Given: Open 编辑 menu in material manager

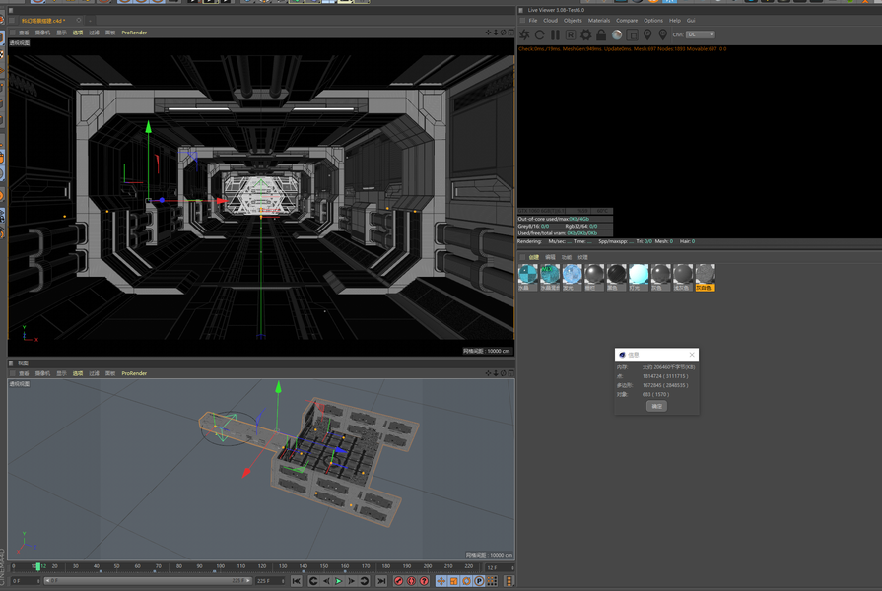Looking at the screenshot, I should click(x=550, y=257).
